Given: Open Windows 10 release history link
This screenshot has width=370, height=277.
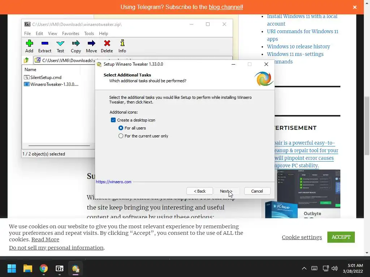Looking at the screenshot, I should pyautogui.click(x=298, y=47).
